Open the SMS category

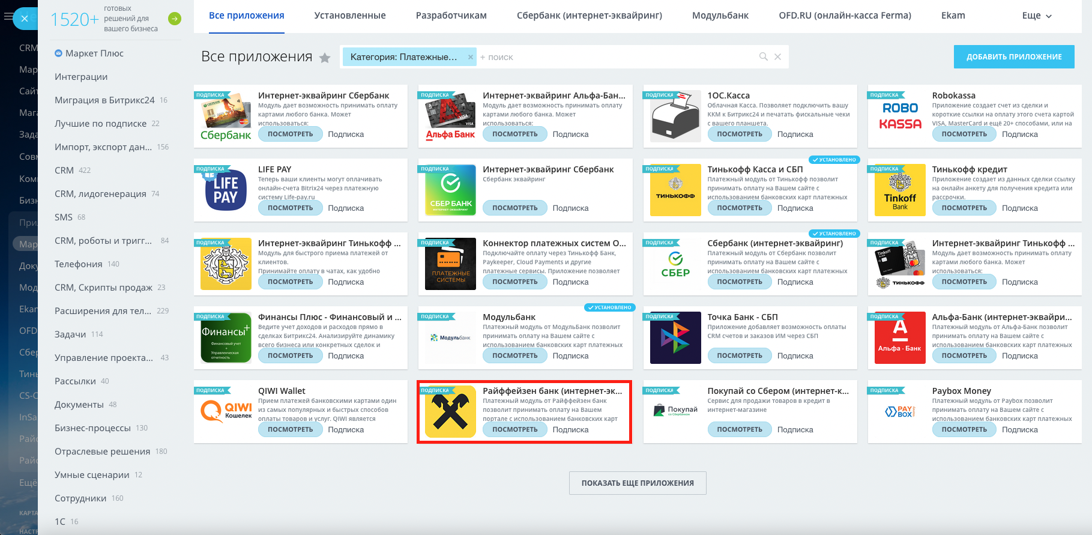click(x=64, y=217)
